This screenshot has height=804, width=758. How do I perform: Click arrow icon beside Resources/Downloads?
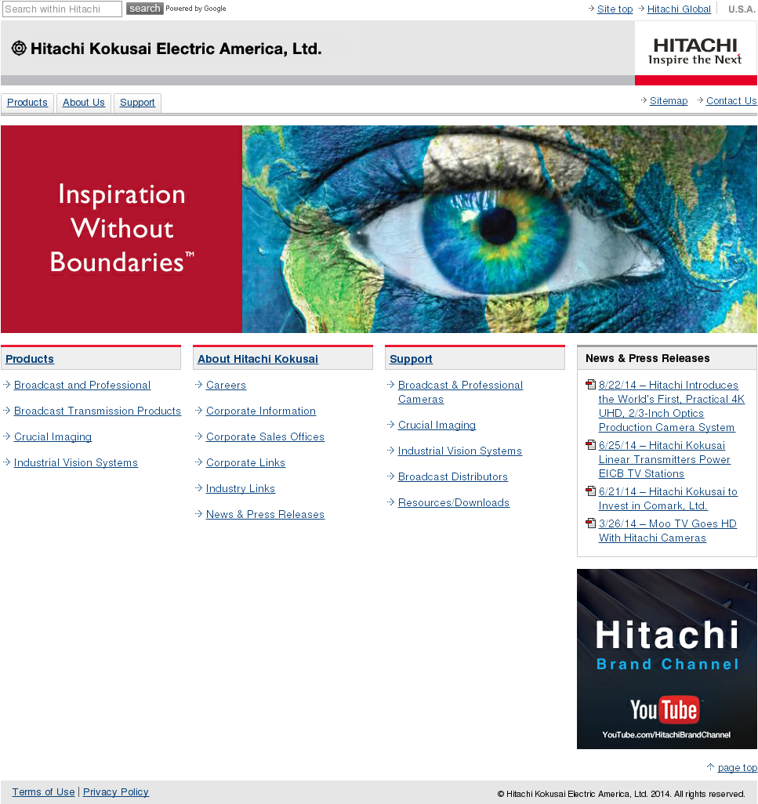coord(391,502)
